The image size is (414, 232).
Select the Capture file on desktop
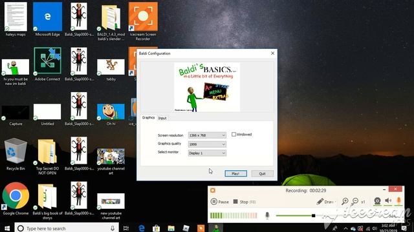16,115
